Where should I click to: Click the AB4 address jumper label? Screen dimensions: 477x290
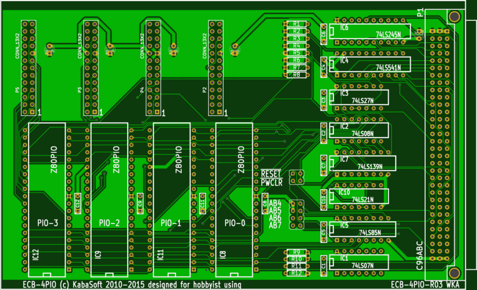[x=275, y=204]
